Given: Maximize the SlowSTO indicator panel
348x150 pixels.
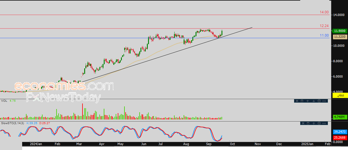Looking at the screenshot, I should pos(308,123).
